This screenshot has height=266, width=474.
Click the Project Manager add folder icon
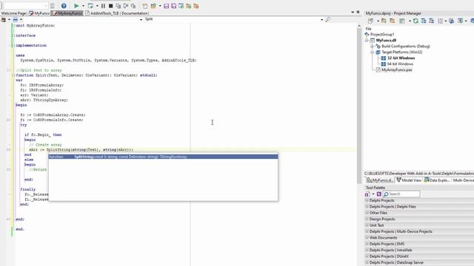[x=384, y=21]
